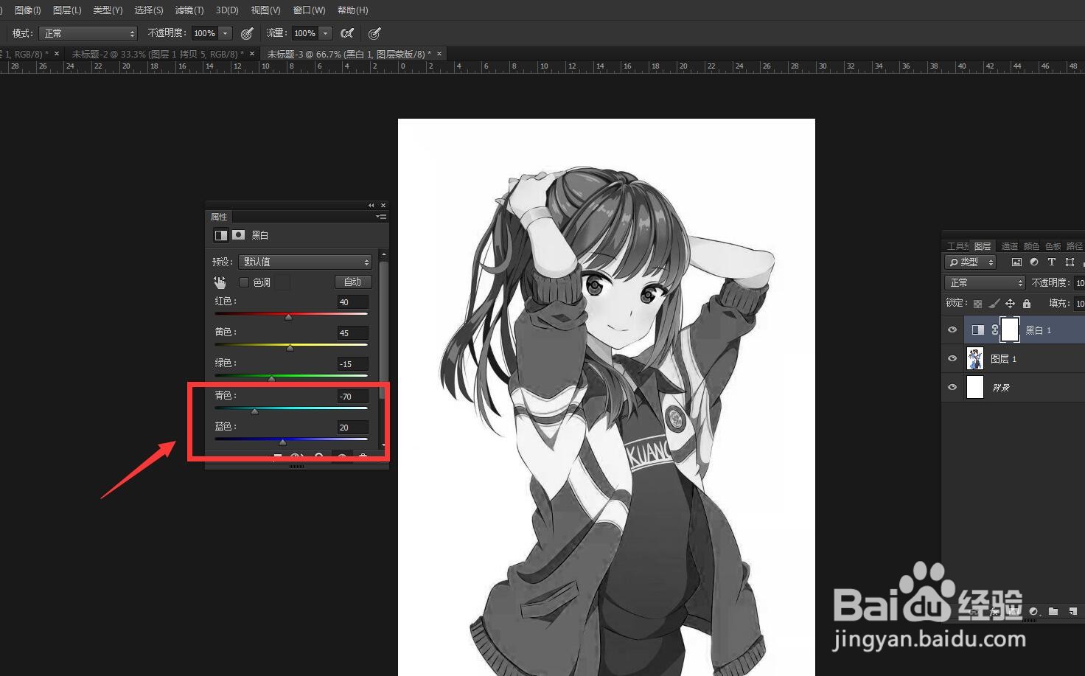Image resolution: width=1085 pixels, height=676 pixels.
Task: Click the 绿色 value field
Action: pyautogui.click(x=352, y=364)
